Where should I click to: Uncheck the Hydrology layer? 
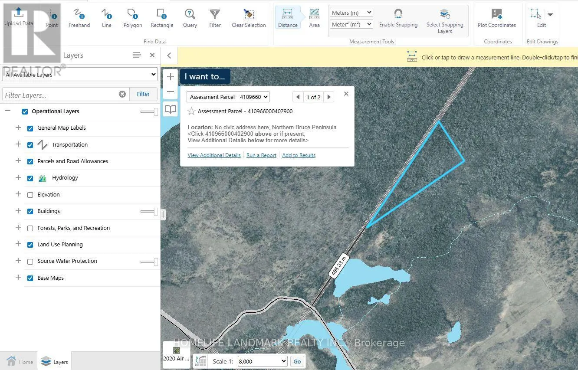(30, 178)
